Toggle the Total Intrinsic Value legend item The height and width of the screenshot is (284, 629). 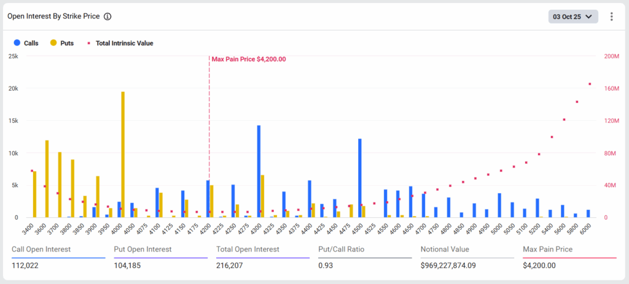[x=120, y=43]
